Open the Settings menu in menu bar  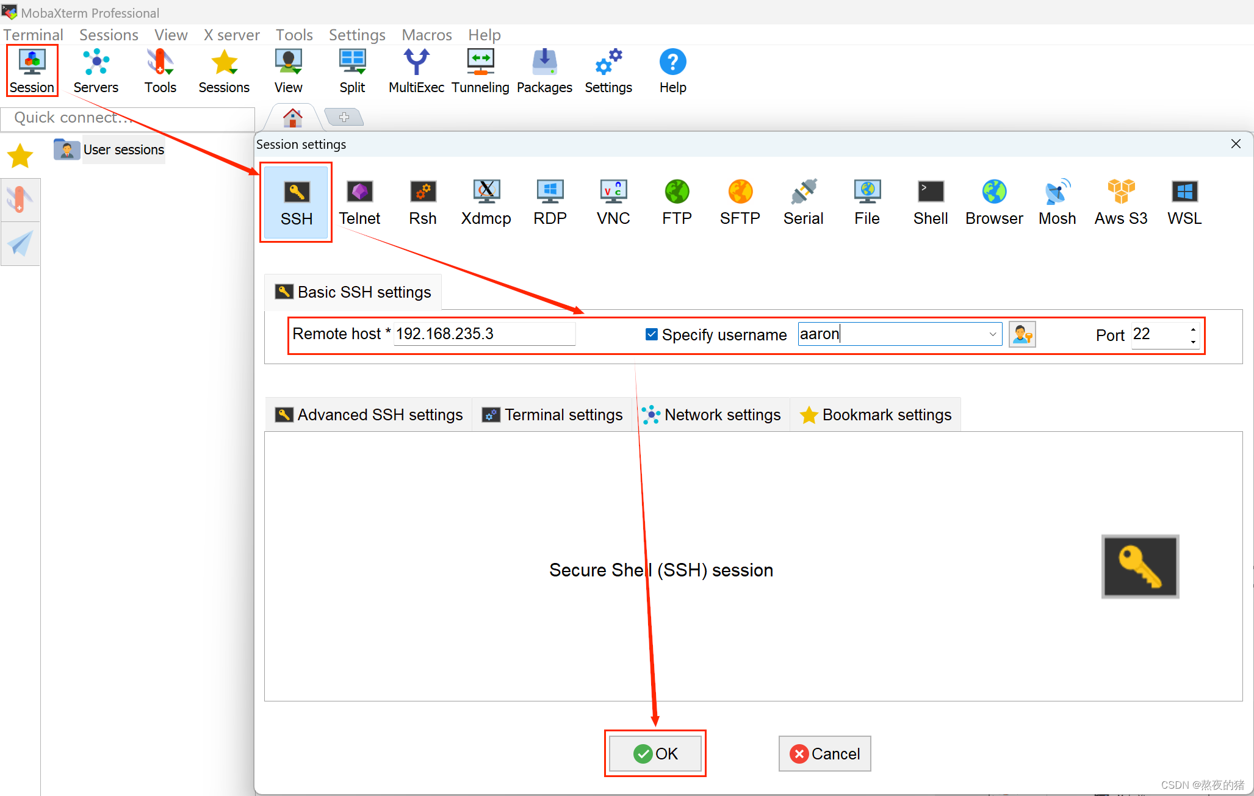[357, 35]
